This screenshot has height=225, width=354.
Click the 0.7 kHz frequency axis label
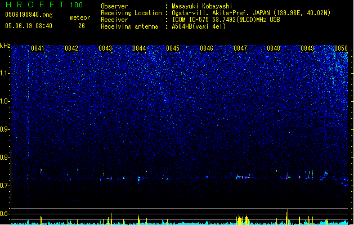(x=5, y=186)
